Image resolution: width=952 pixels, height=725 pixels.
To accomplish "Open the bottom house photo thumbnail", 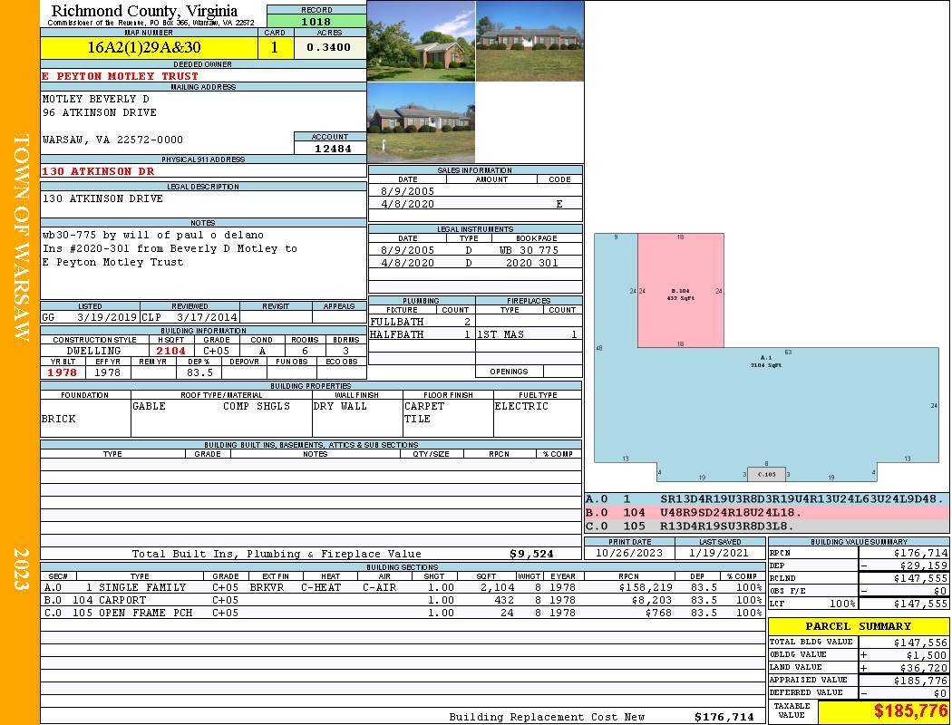I will tap(422, 122).
